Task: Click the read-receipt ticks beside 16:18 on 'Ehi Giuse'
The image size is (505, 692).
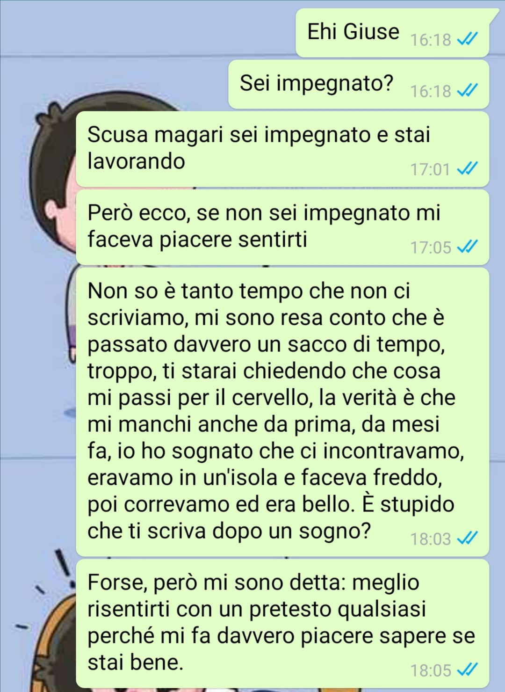Action: 467,39
